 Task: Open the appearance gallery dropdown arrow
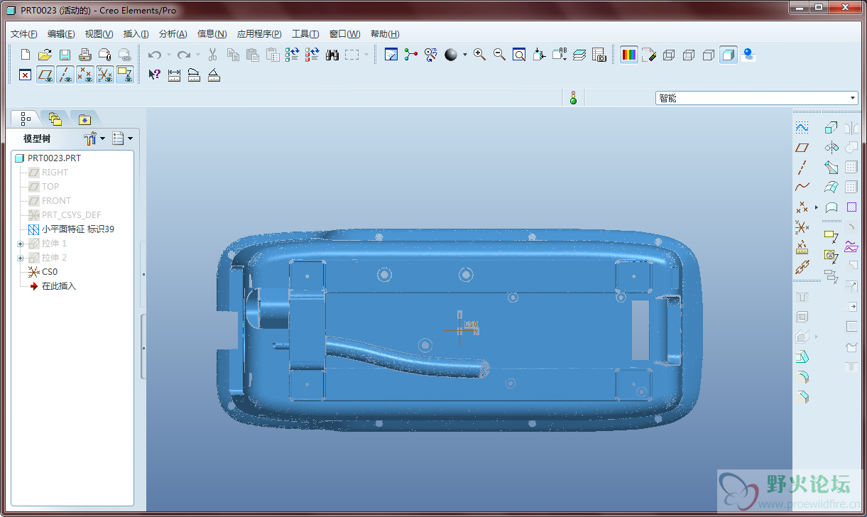(x=465, y=55)
